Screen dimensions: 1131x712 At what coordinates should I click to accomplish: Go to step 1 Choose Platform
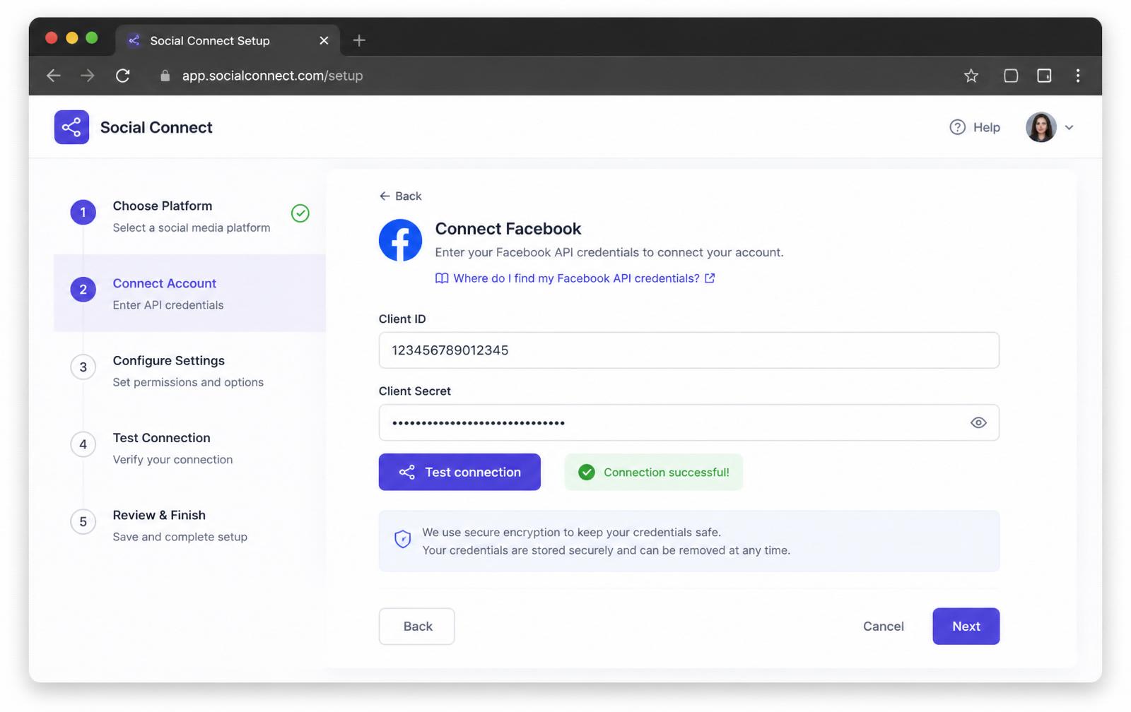pos(189,216)
